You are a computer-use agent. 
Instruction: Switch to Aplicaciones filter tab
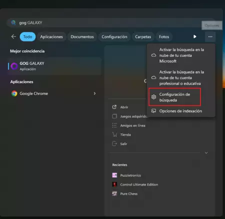(x=51, y=36)
